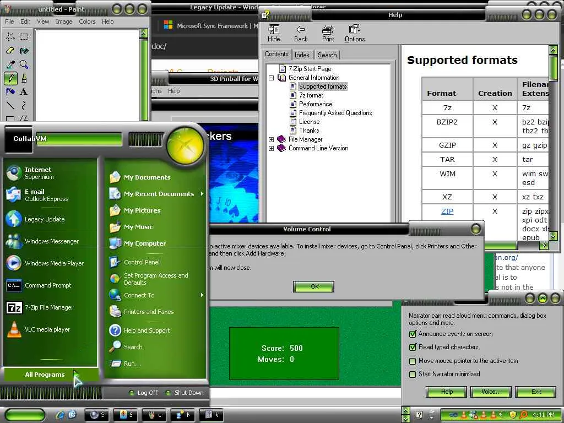Expand the Connect To submenu arrow
Screen dimensions: 564x423
pos(202,295)
